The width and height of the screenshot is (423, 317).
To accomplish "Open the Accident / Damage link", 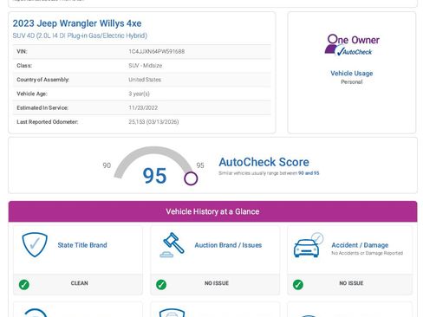I will [x=360, y=245].
